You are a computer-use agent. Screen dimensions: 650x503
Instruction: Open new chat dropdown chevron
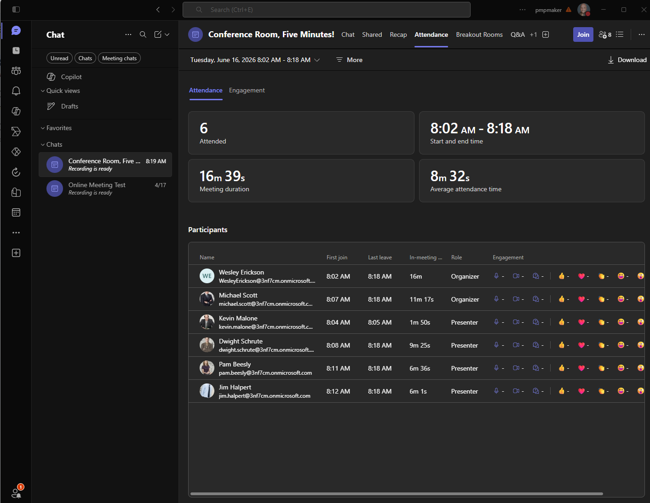(167, 34)
